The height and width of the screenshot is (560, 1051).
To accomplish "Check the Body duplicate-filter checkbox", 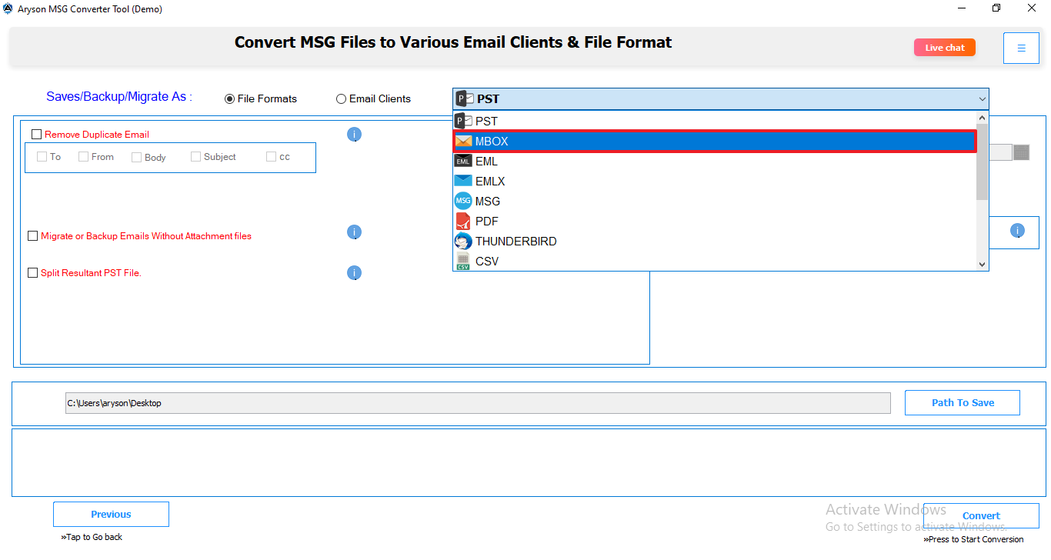I will pyautogui.click(x=136, y=157).
